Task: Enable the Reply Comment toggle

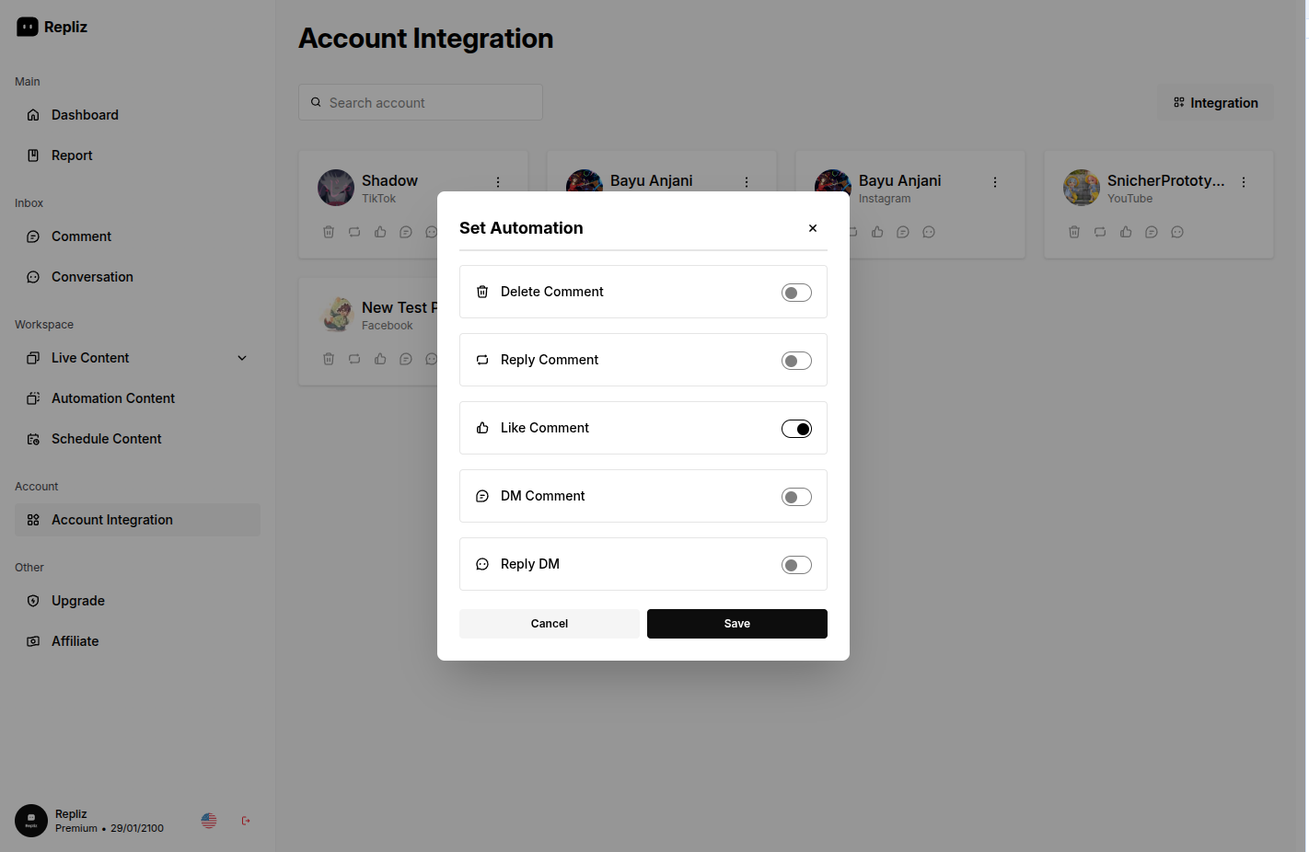Action: (796, 361)
